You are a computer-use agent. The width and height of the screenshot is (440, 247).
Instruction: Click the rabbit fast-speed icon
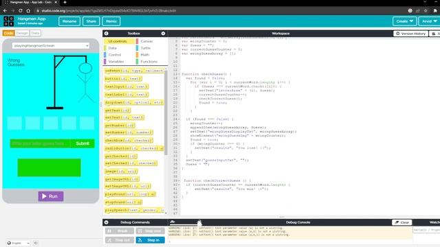(199, 222)
